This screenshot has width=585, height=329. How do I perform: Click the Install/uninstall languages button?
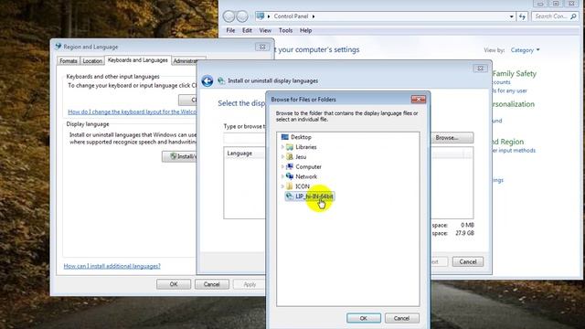(180, 156)
